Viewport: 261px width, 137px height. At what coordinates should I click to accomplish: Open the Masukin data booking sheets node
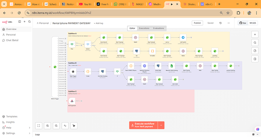[172, 66]
